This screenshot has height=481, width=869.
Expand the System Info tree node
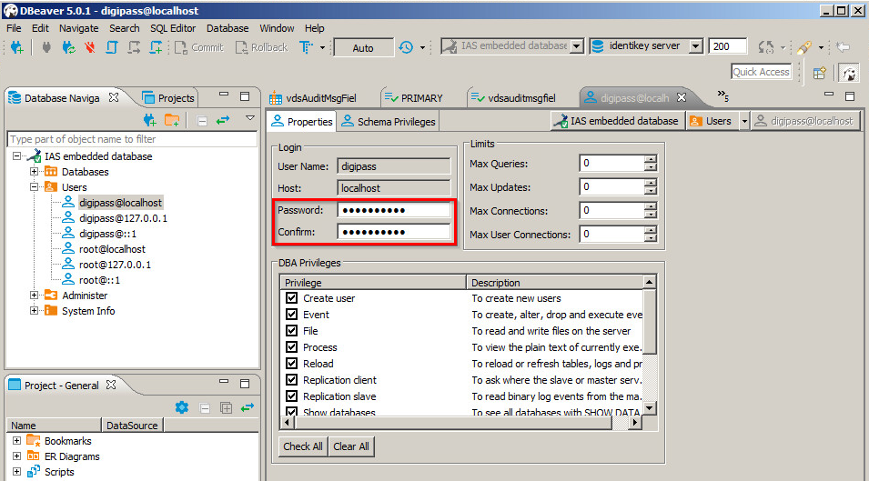pyautogui.click(x=34, y=311)
